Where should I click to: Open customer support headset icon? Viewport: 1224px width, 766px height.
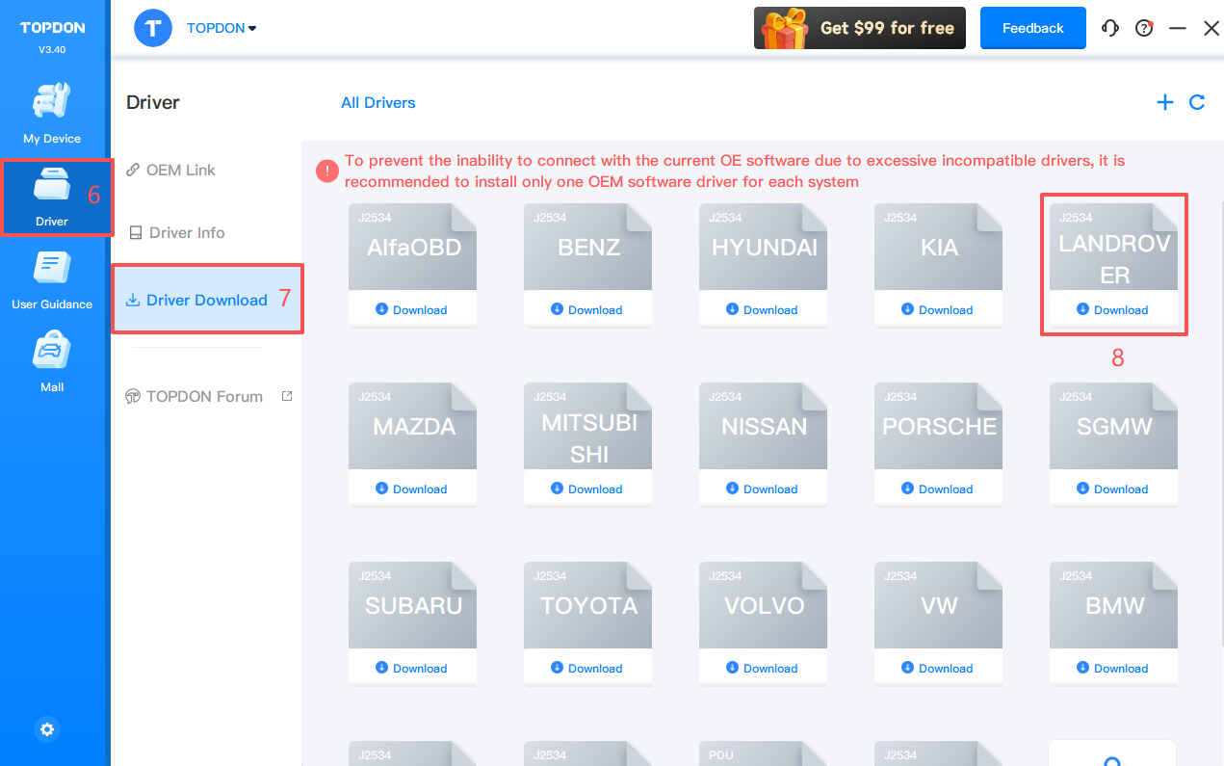pos(1110,28)
